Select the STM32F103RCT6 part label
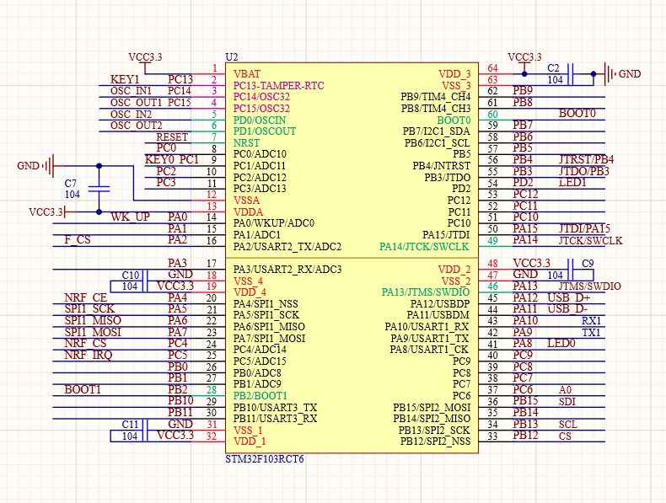Image resolution: width=666 pixels, height=503 pixels. [265, 459]
